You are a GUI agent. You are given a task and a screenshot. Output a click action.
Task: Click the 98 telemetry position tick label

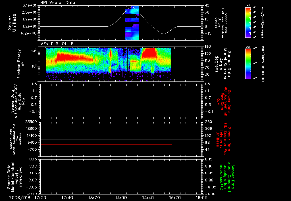(x=207, y=143)
